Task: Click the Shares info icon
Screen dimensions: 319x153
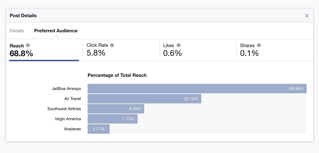Action: pyautogui.click(x=259, y=45)
